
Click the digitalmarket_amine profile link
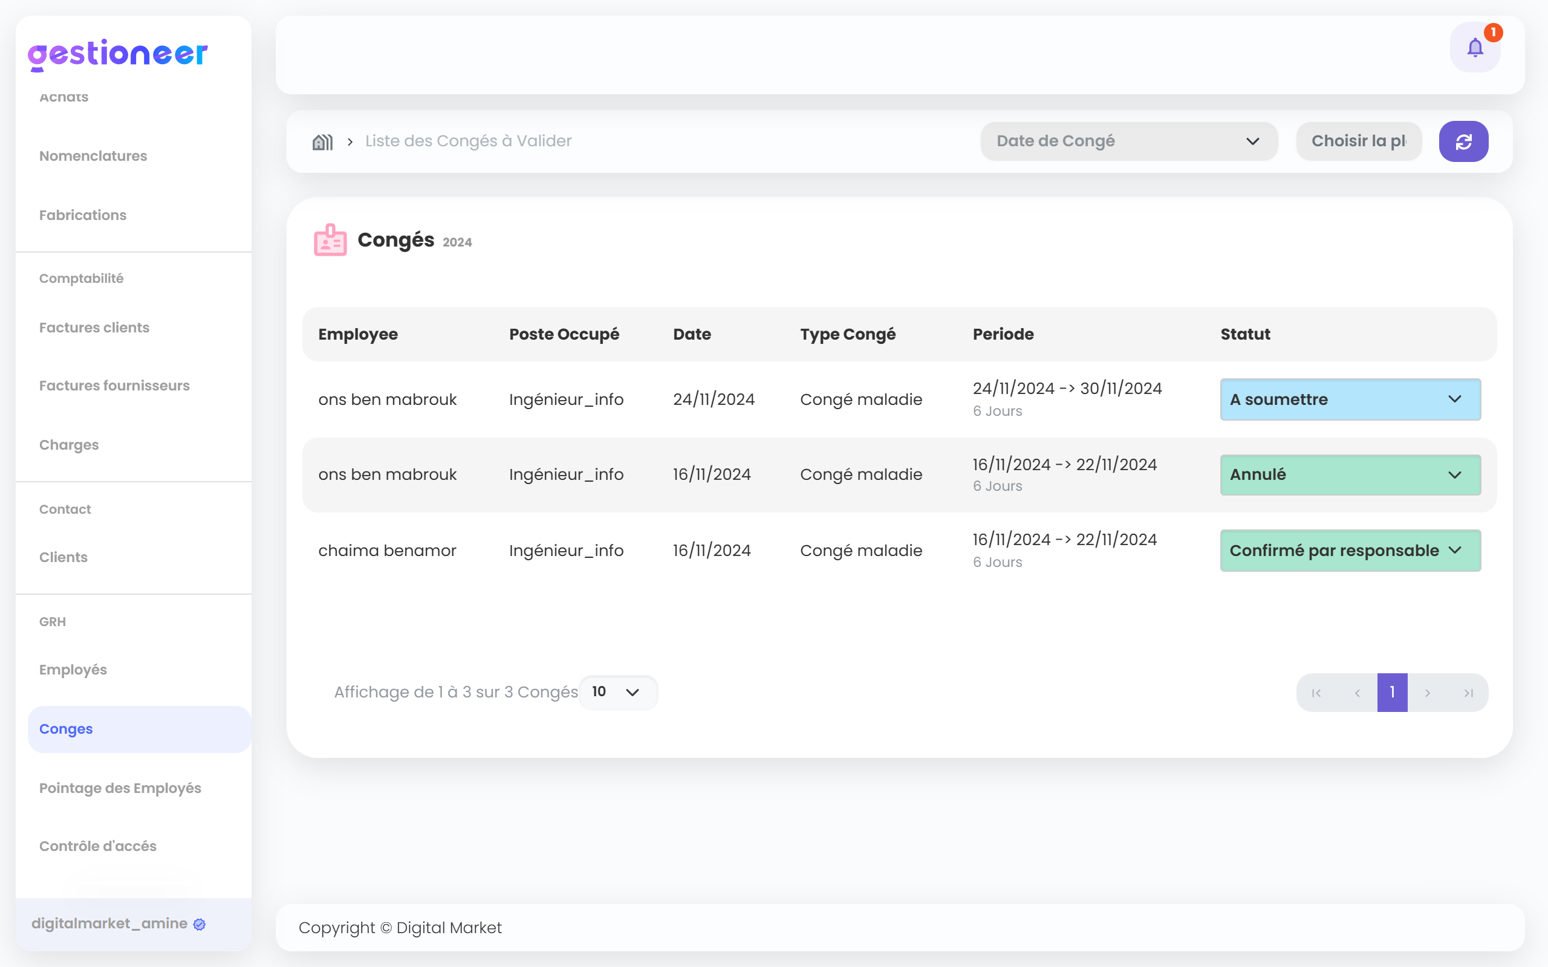pos(119,923)
